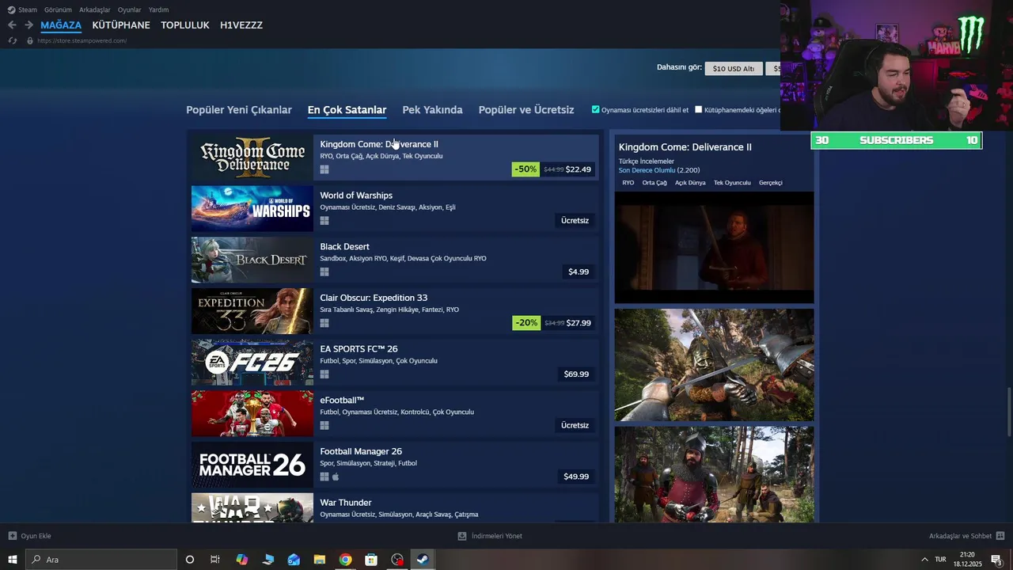Show hidden system tray icons
This screenshot has width=1013, height=570.
[924, 560]
